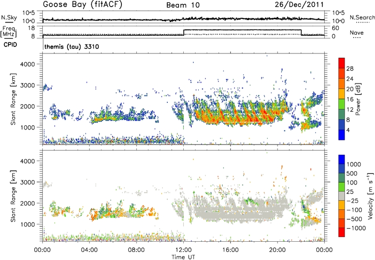Click "2000" on the power panel range axis
This screenshot has width=375, height=260.
click(x=27, y=106)
